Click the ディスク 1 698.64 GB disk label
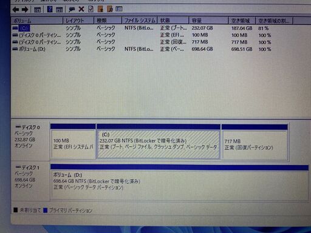The height and width of the screenshot is (233, 311). coord(27,177)
